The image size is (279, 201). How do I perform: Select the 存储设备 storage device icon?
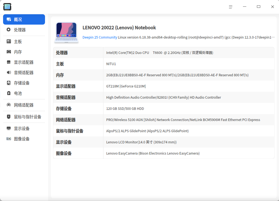point(9,83)
